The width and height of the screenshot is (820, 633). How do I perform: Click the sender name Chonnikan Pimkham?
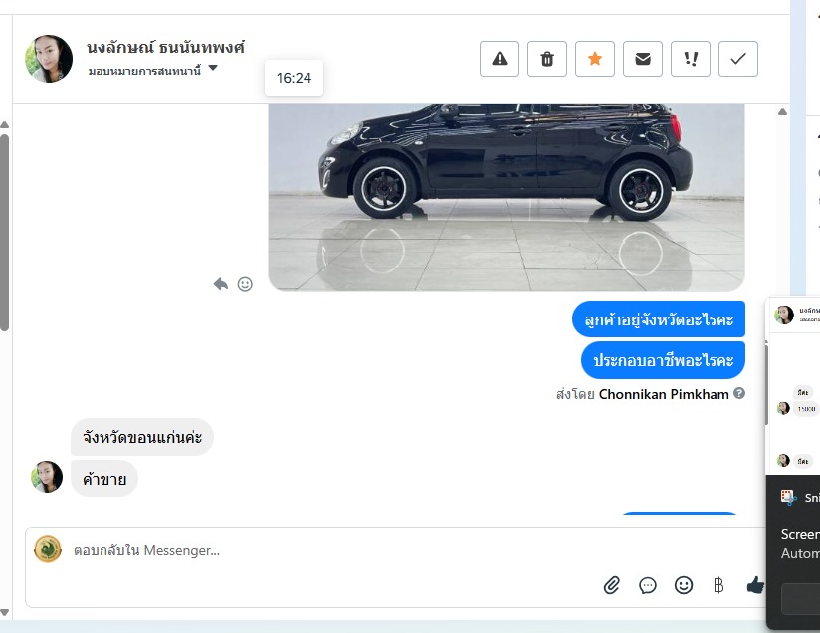coord(664,394)
